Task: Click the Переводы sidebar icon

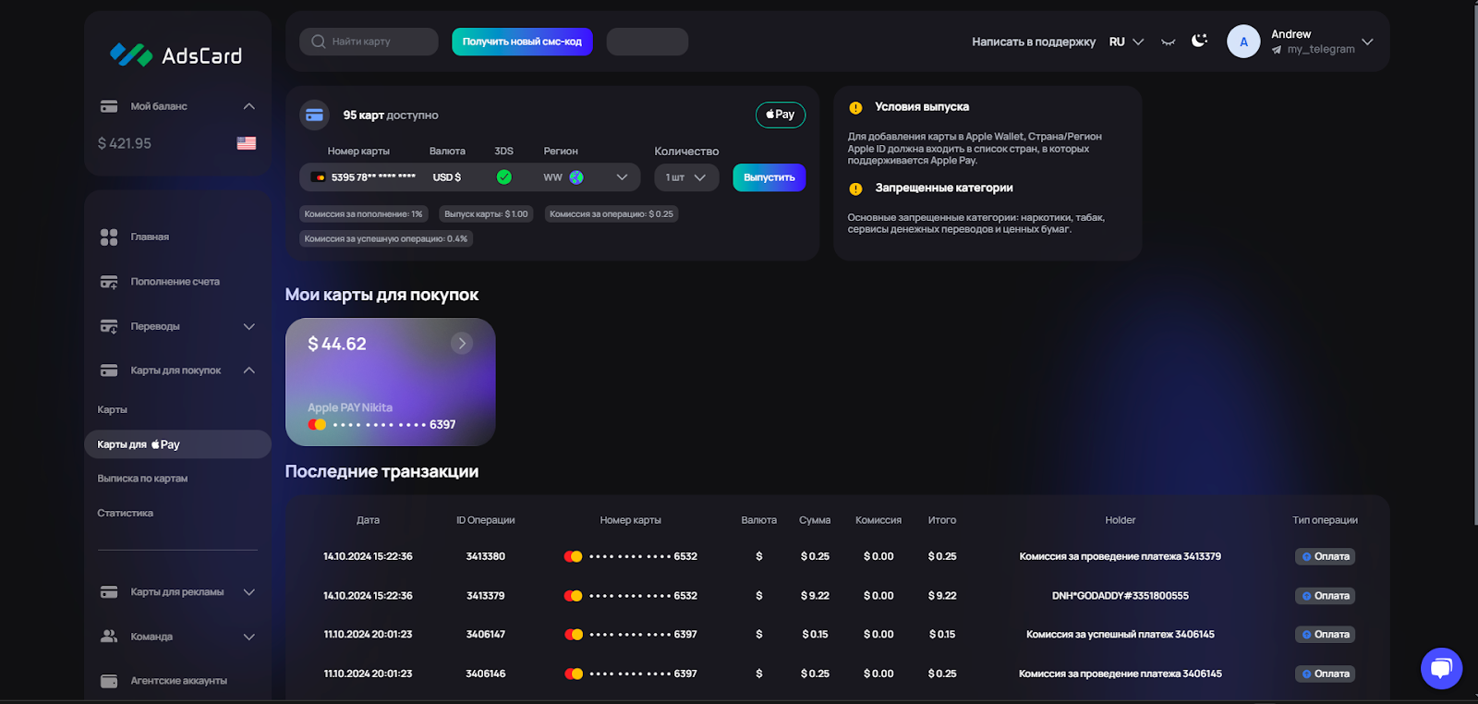Action: click(x=109, y=326)
